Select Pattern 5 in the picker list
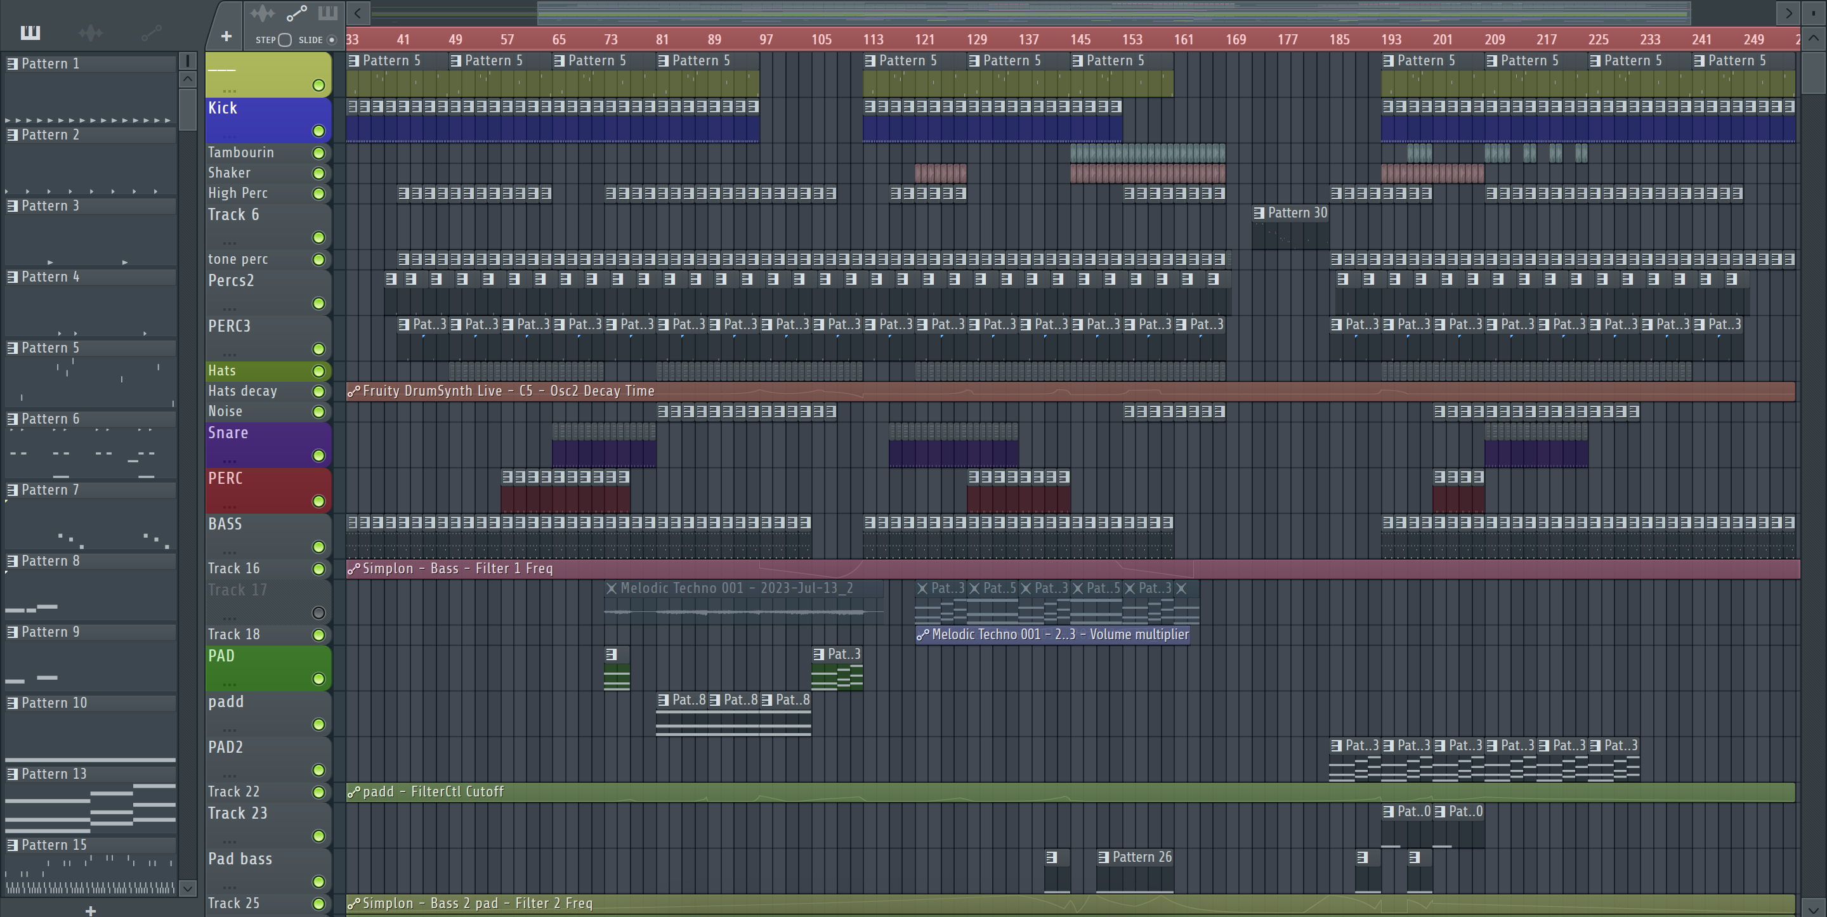This screenshot has width=1827, height=917. coord(90,348)
